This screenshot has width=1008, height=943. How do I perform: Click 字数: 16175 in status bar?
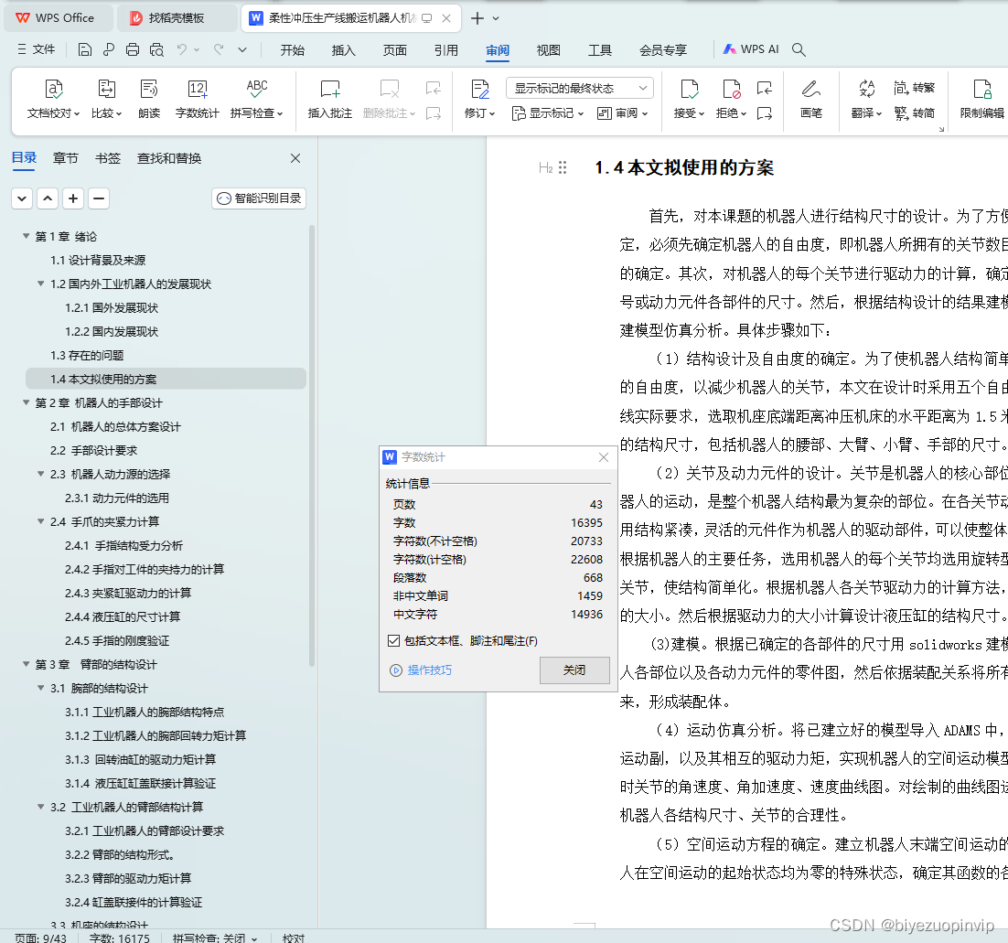tap(120, 938)
